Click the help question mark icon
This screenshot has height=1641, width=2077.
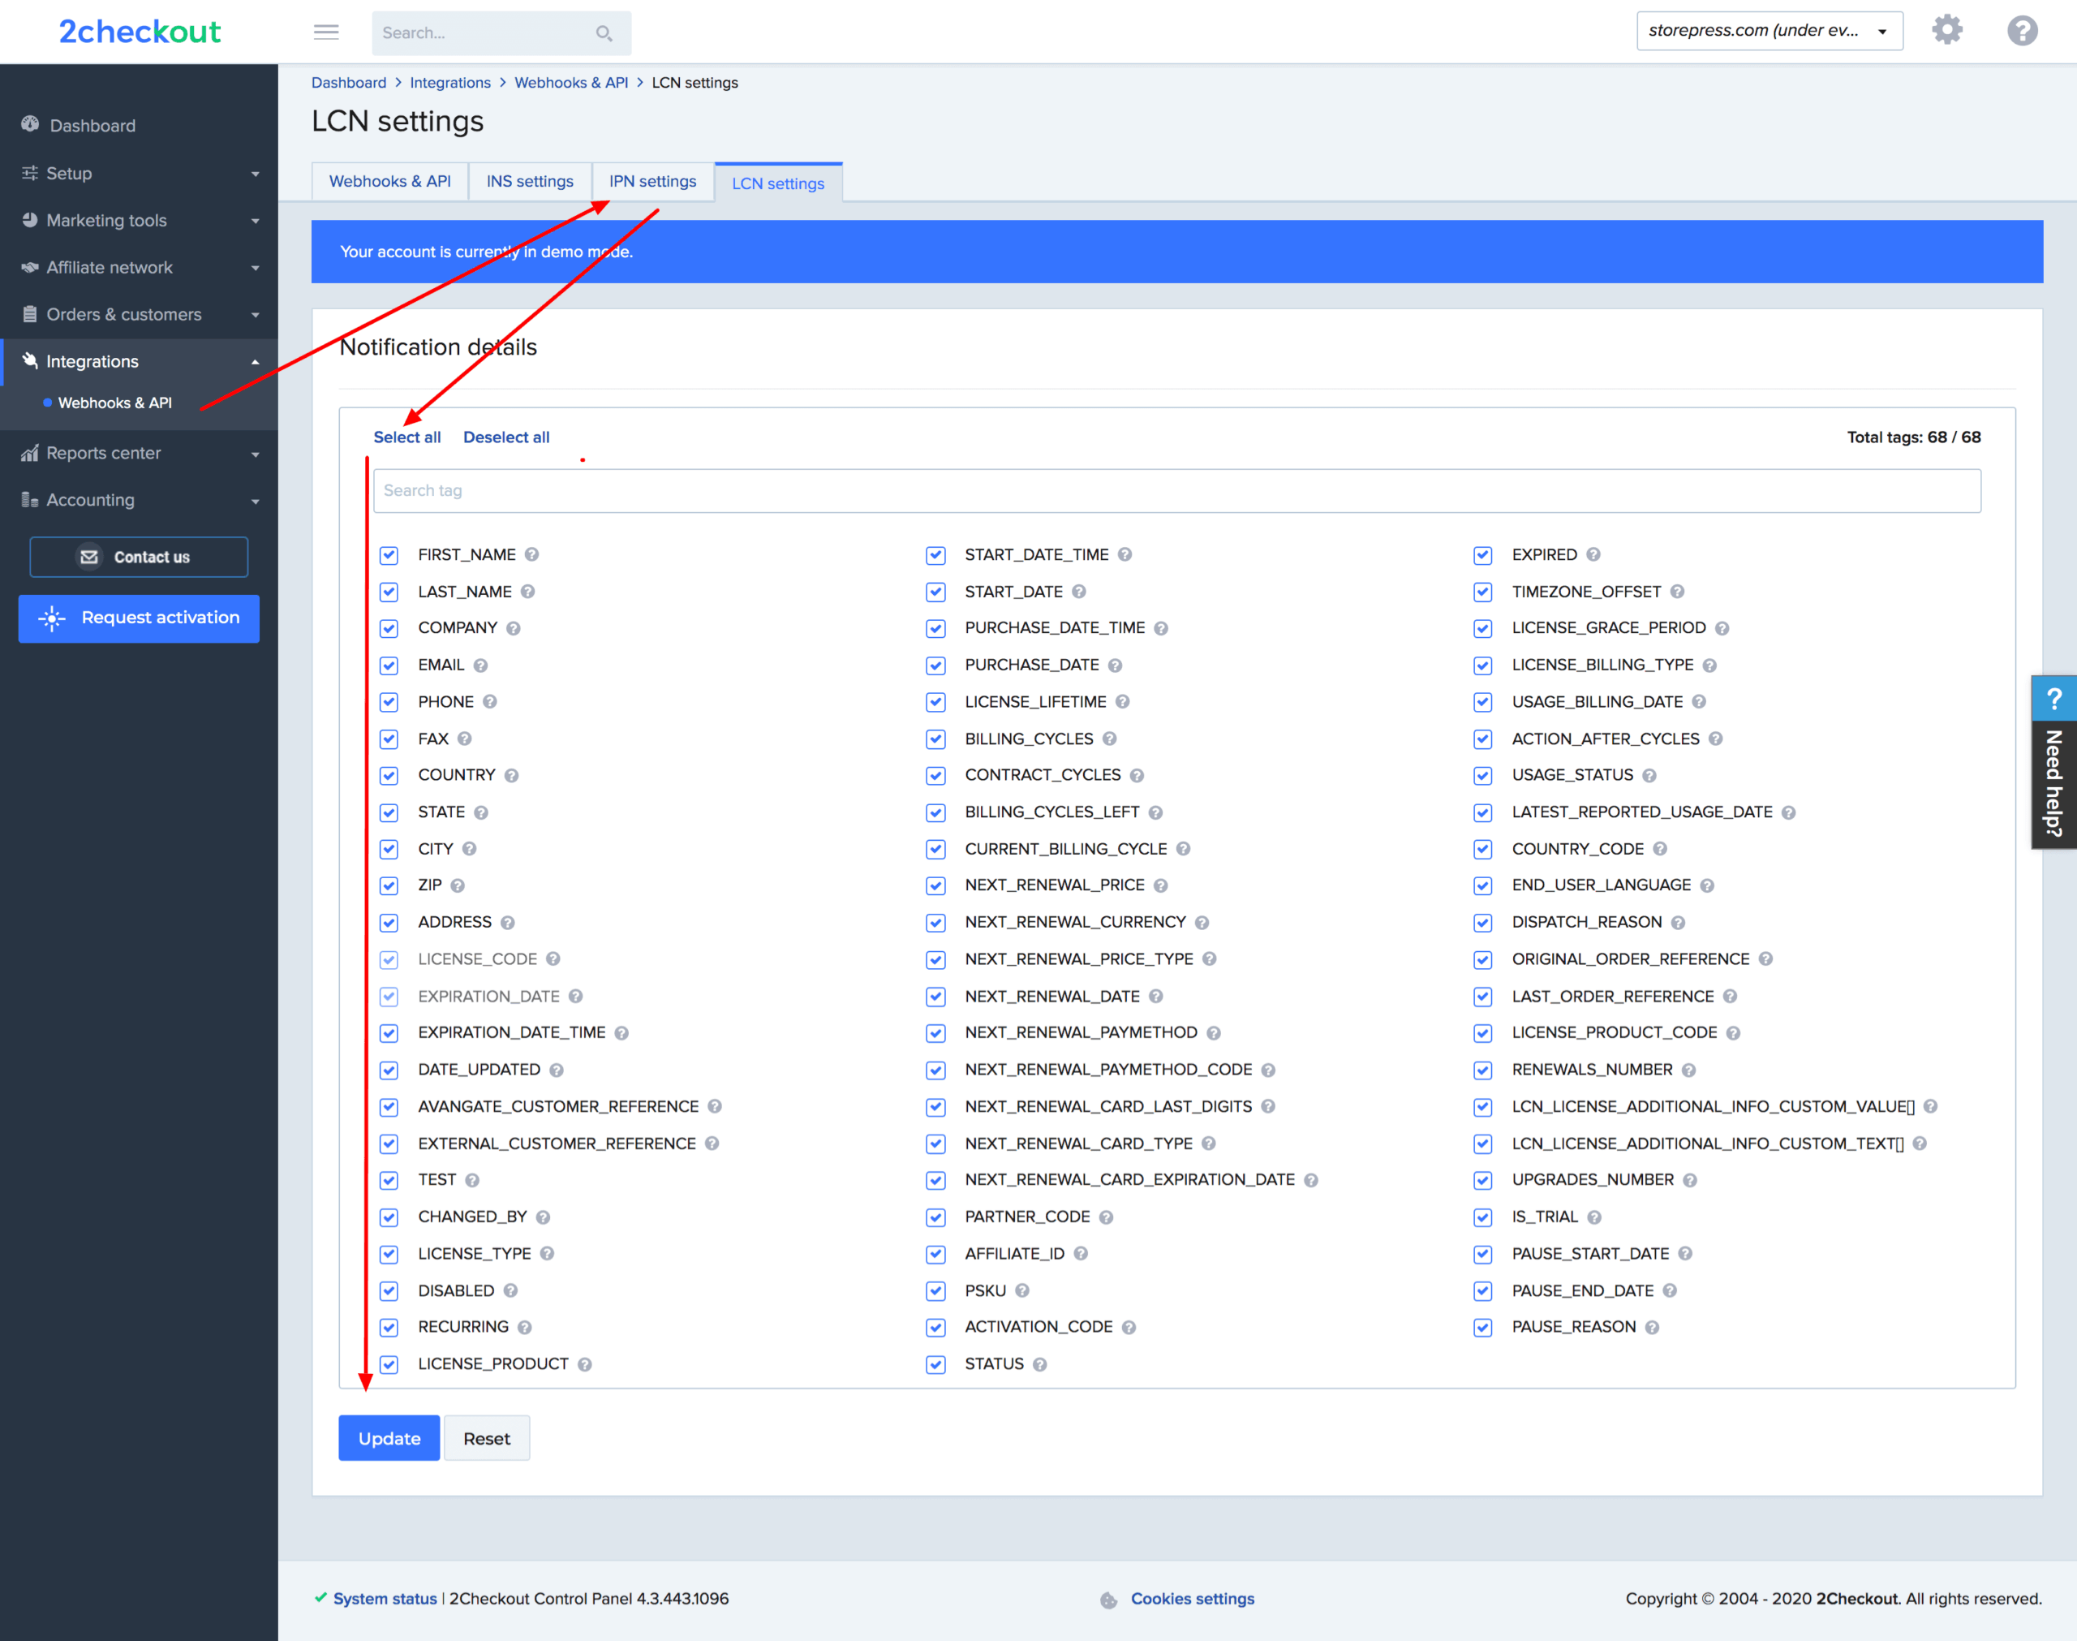click(2023, 30)
